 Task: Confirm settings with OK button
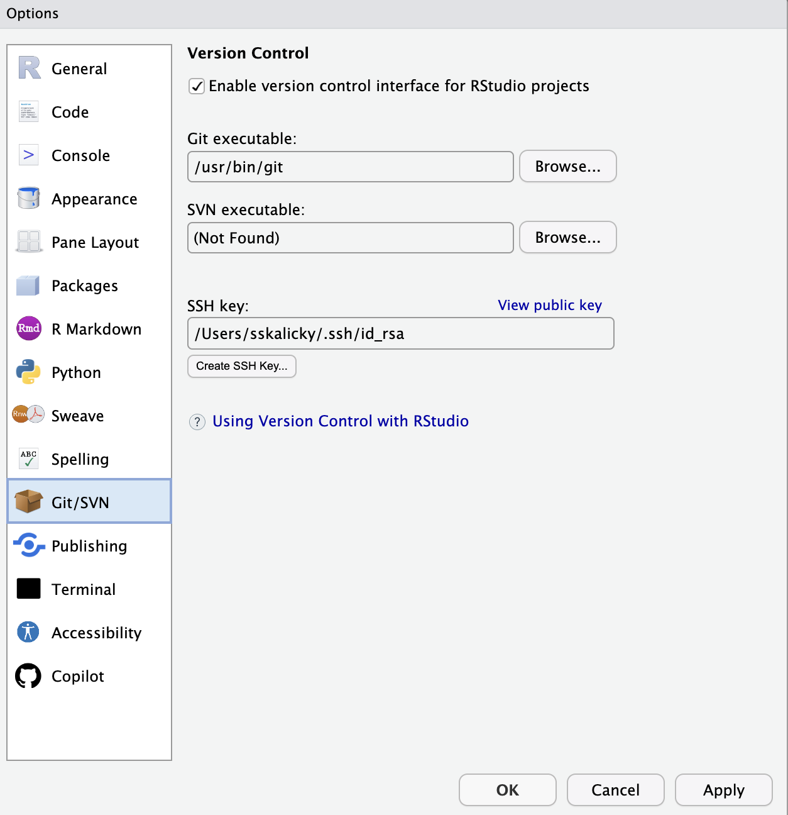(508, 790)
